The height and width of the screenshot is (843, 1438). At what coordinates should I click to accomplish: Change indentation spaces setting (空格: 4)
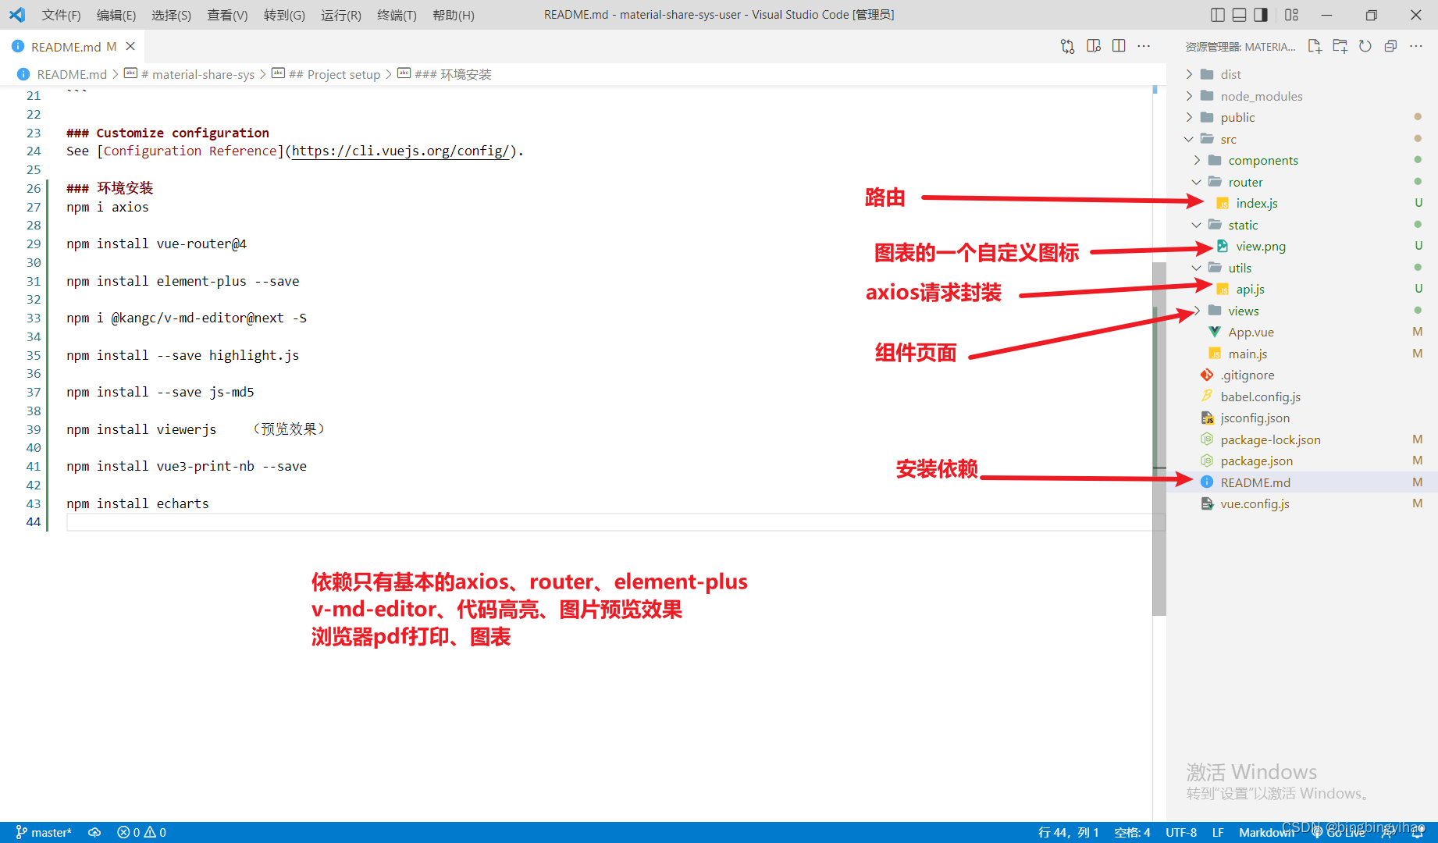[x=1132, y=832]
